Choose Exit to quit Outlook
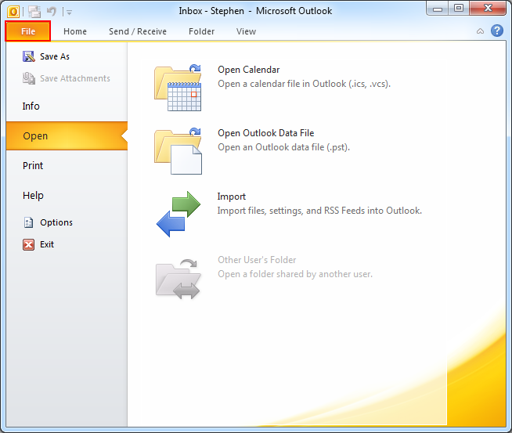The height and width of the screenshot is (433, 512). (x=47, y=244)
